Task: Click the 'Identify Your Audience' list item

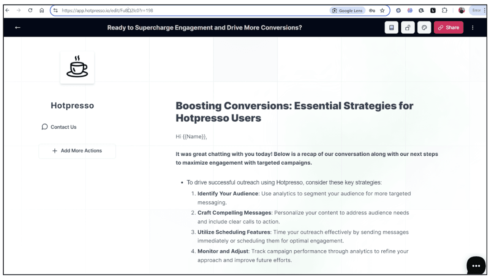Action: (x=304, y=198)
